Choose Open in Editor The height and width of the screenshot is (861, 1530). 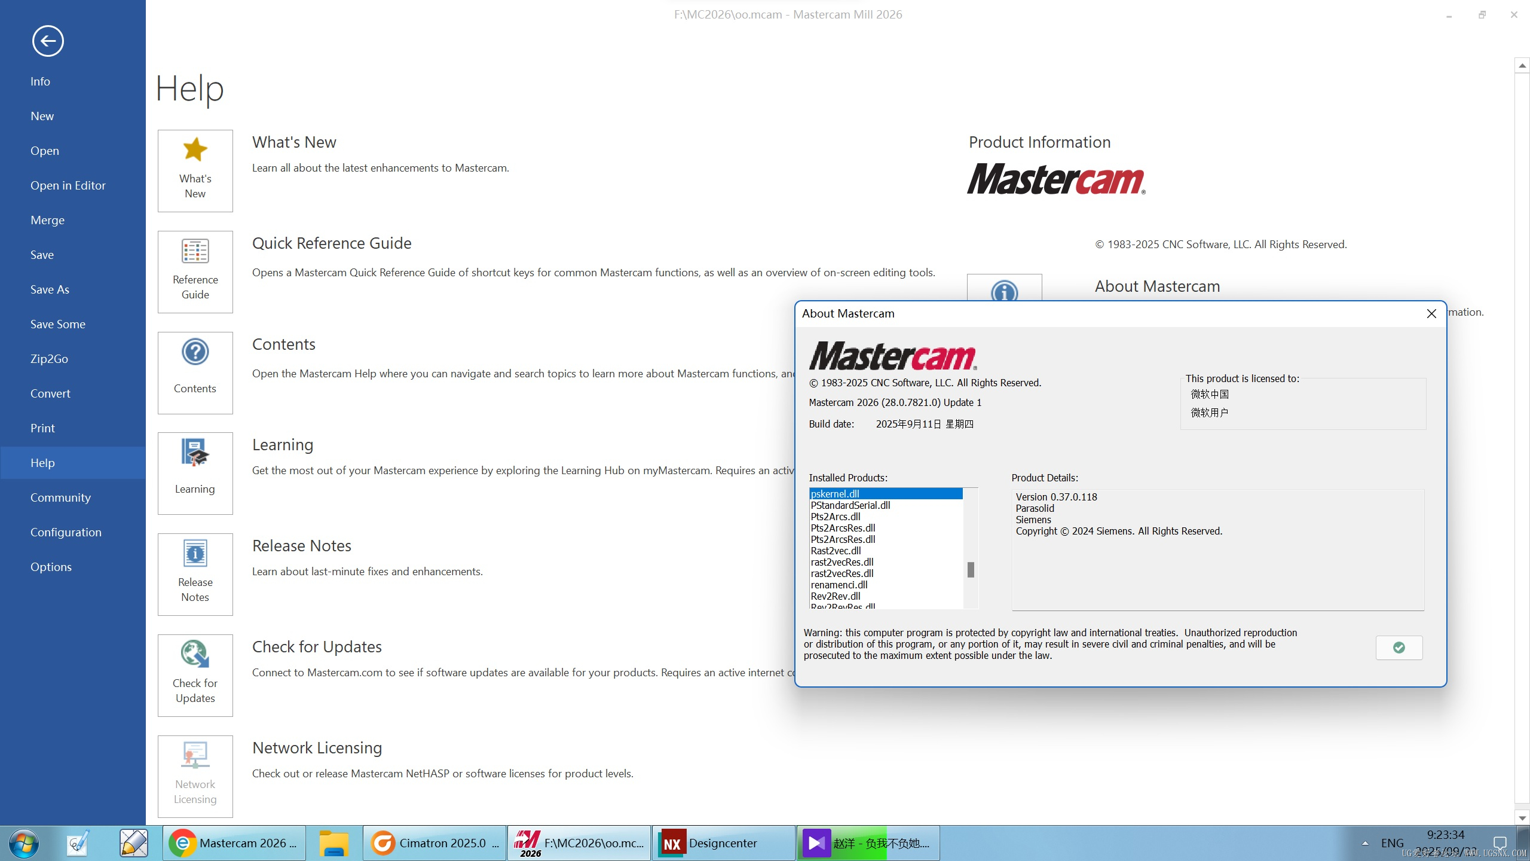click(73, 185)
